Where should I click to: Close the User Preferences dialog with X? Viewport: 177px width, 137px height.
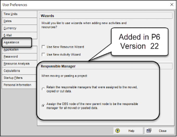click(x=172, y=5)
